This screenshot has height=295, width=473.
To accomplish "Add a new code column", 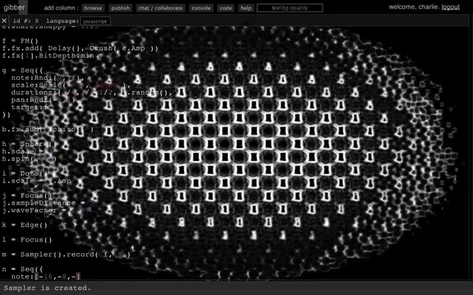I will pyautogui.click(x=226, y=8).
